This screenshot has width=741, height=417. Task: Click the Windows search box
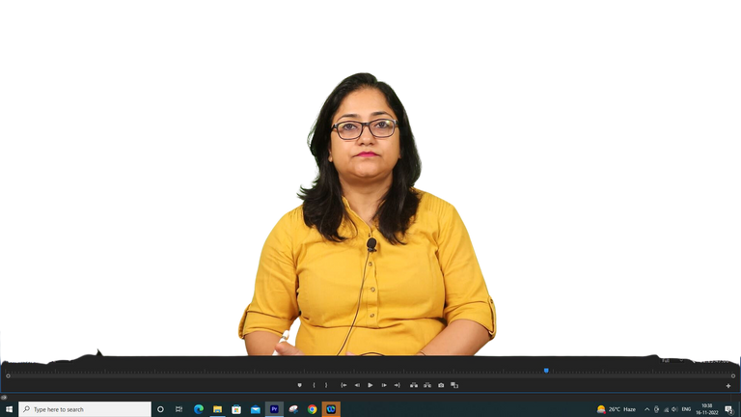[85, 409]
